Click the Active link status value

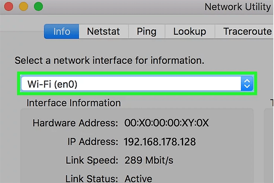pos(138,179)
